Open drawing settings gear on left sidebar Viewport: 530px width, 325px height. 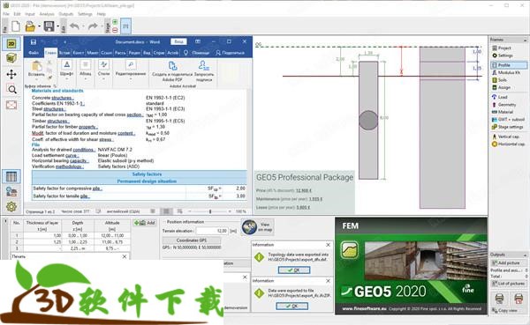11,206
